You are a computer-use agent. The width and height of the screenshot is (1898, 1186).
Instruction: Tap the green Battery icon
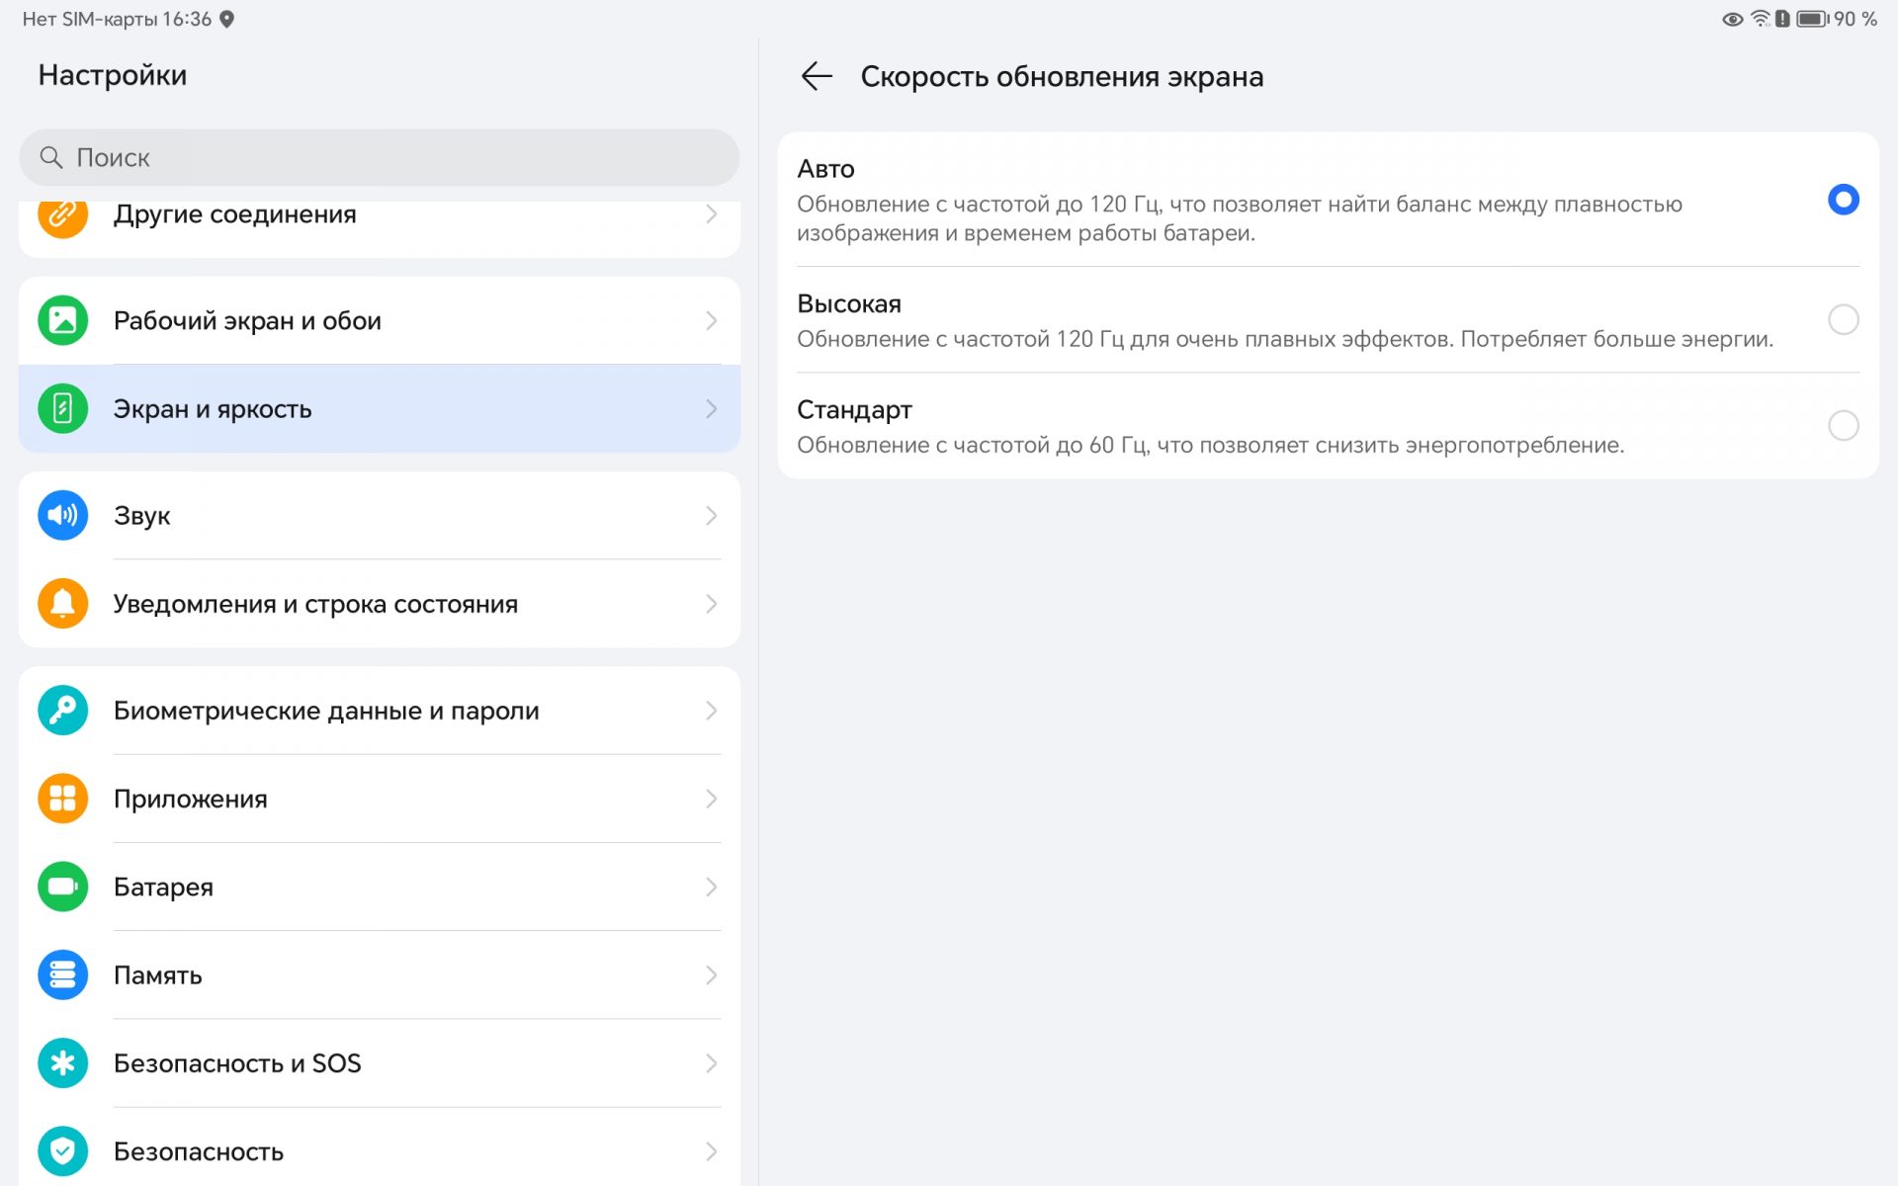point(62,887)
